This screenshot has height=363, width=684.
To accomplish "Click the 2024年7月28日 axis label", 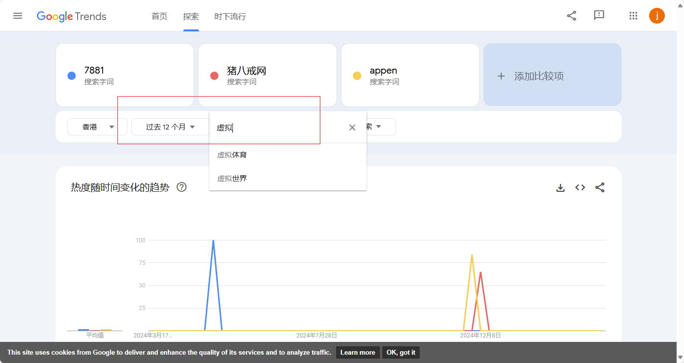I will [316, 336].
